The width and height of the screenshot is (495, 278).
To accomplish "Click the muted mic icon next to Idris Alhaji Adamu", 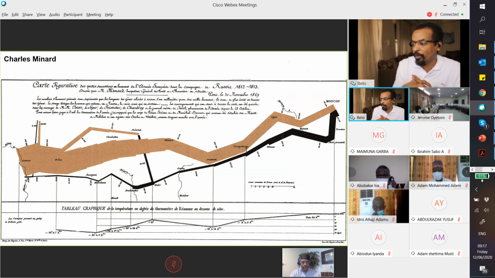I will point(393,220).
